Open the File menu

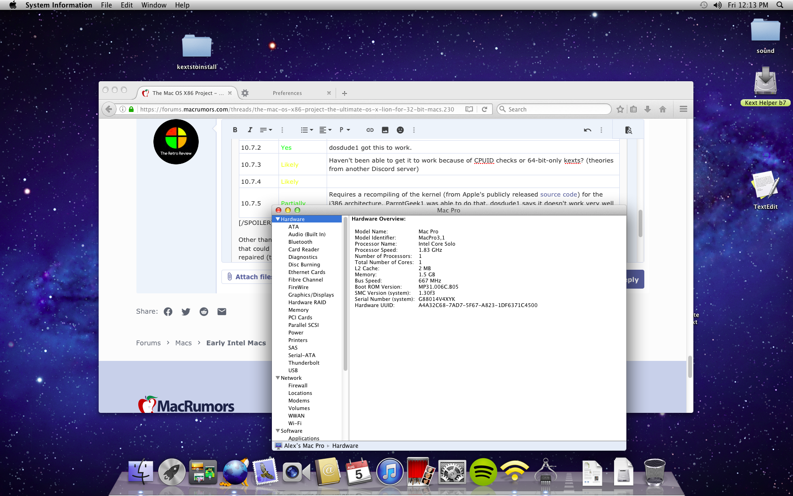[106, 5]
